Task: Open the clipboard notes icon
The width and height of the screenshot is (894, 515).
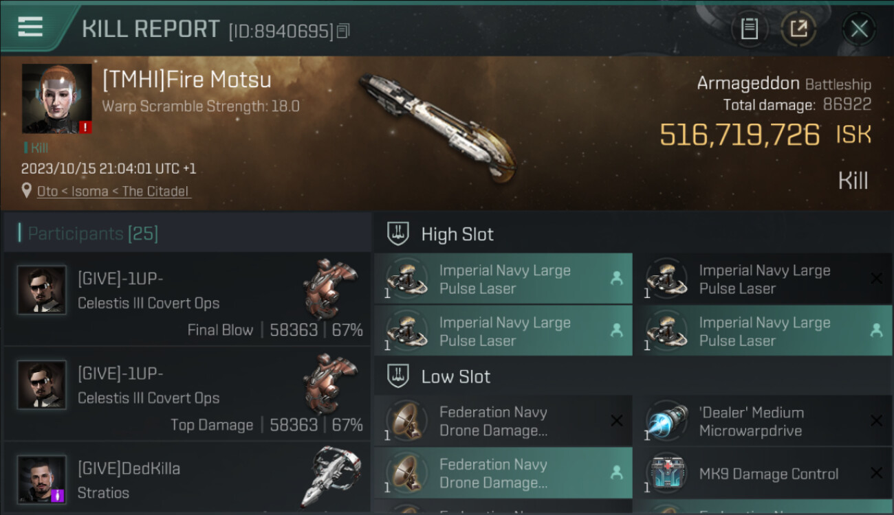Action: pyautogui.click(x=749, y=29)
